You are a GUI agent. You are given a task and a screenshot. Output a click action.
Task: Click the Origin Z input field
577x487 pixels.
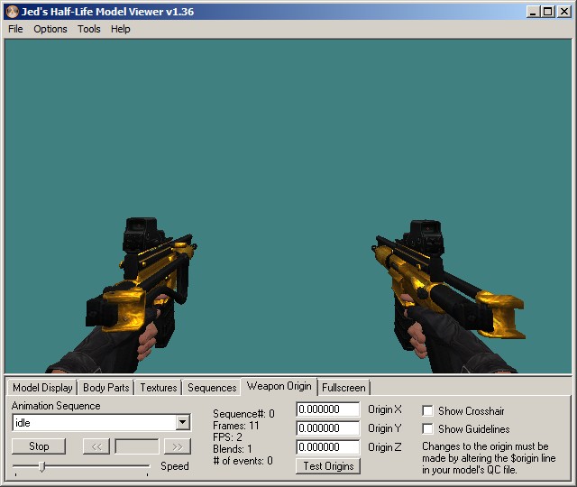tap(327, 447)
